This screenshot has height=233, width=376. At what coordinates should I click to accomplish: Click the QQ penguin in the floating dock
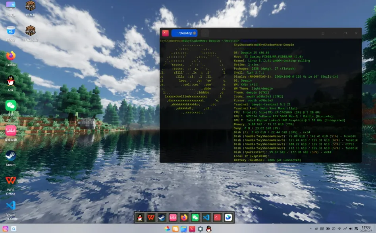click(140, 218)
